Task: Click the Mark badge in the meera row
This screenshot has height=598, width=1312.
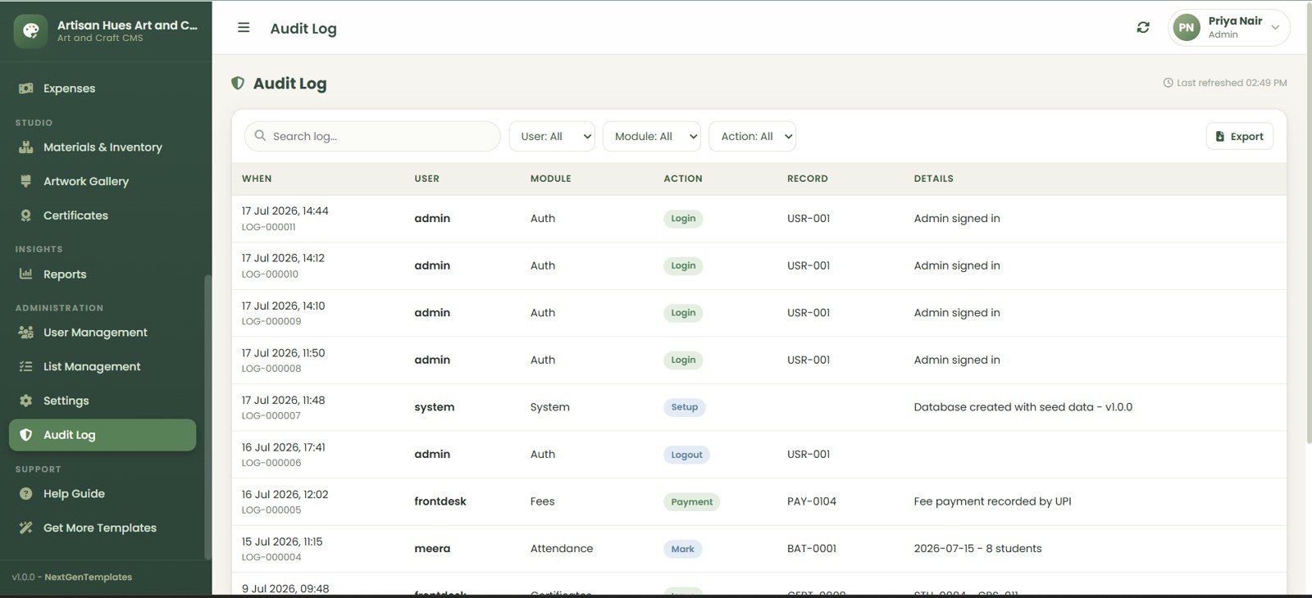Action: [x=682, y=549]
